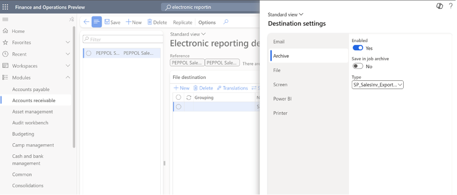Open the Options menu

[207, 22]
